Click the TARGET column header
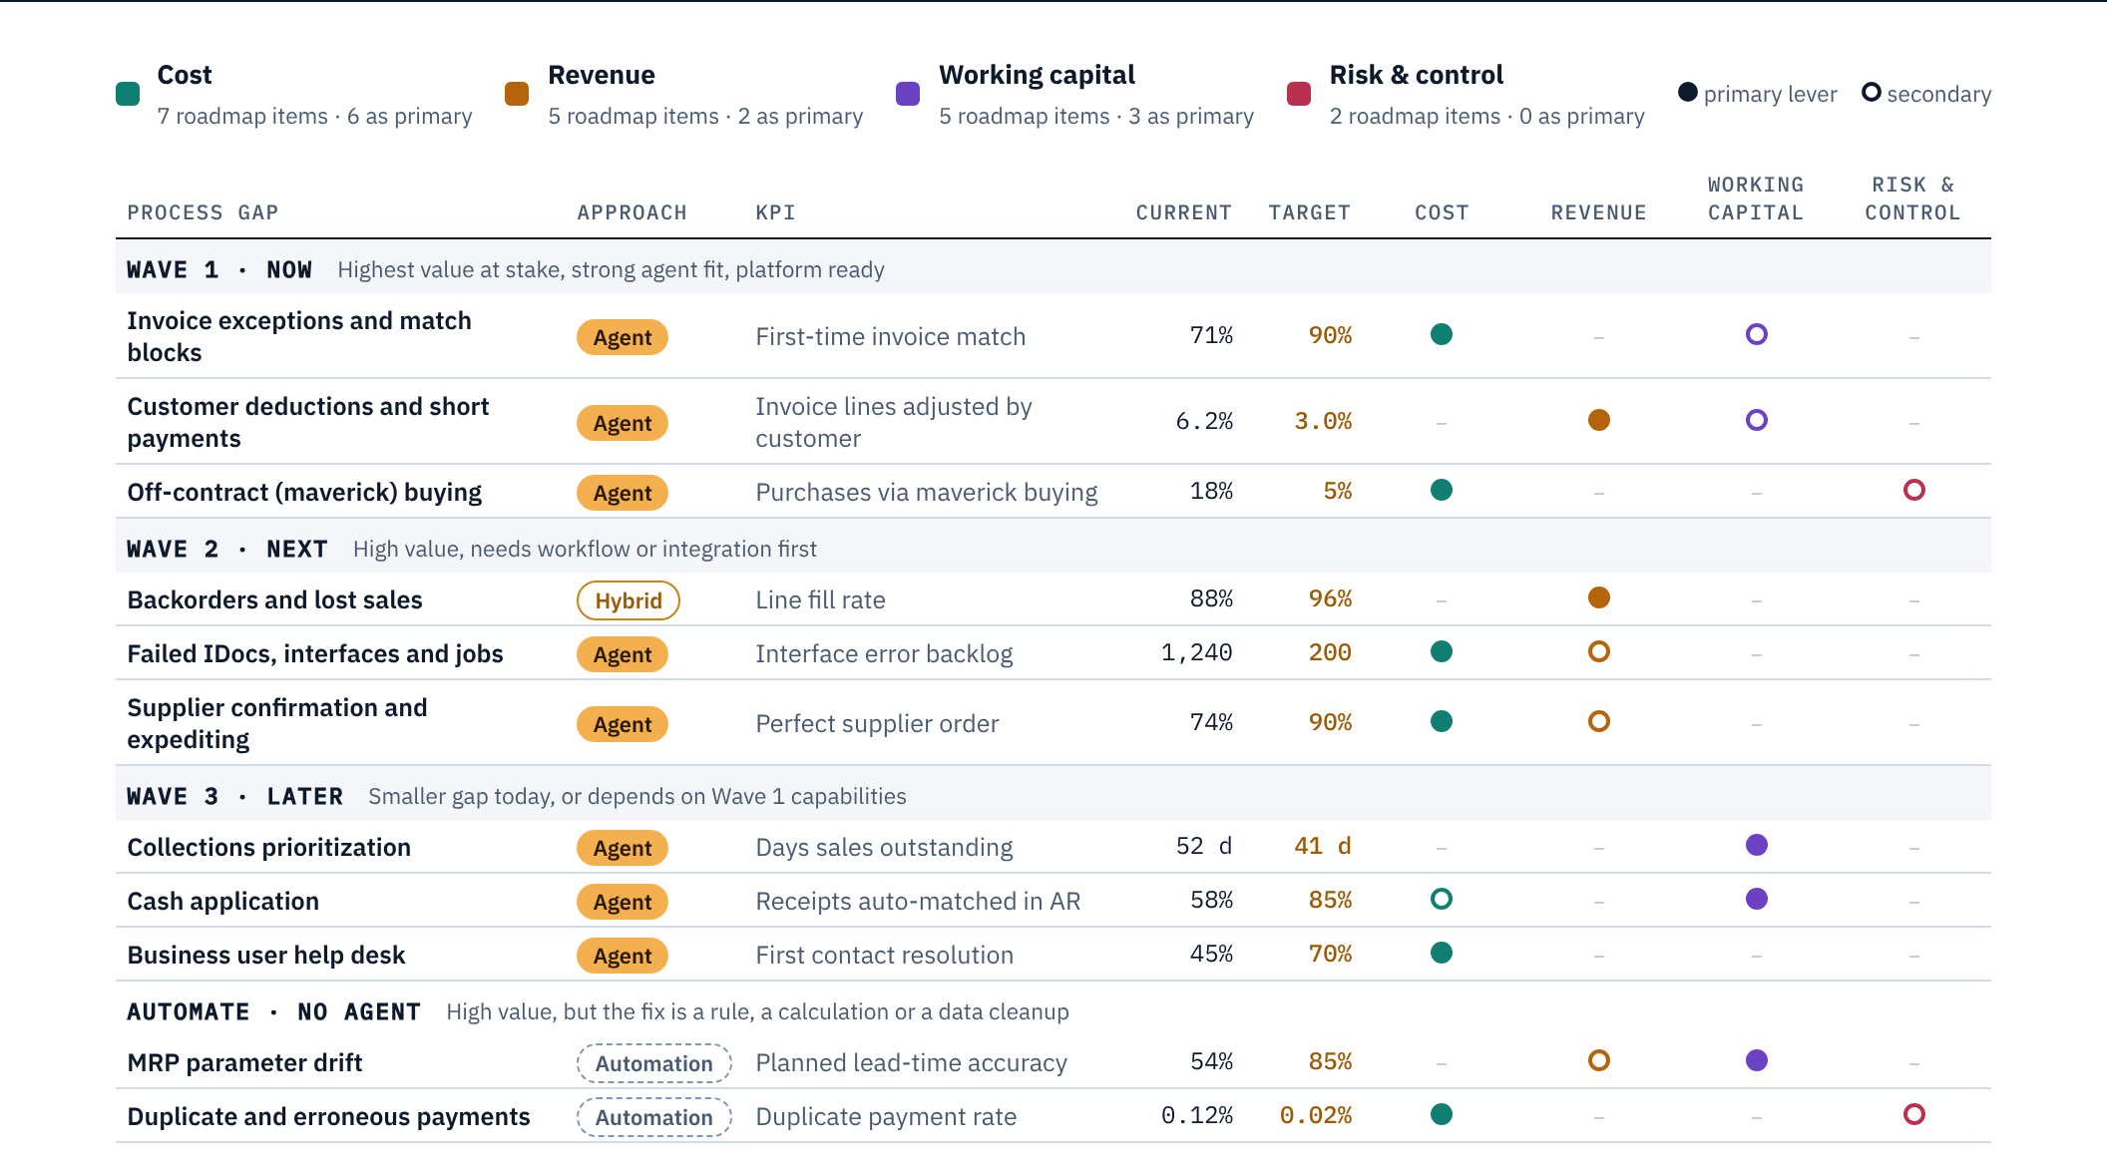 coord(1310,212)
